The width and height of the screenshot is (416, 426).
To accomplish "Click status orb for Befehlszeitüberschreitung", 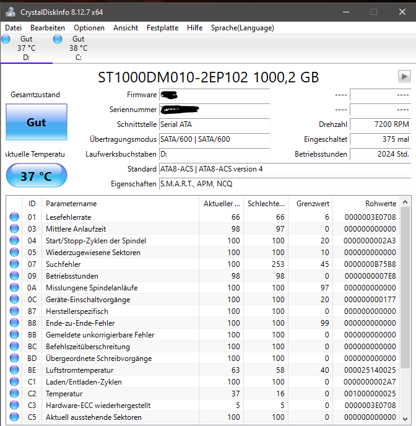I will coord(14,346).
